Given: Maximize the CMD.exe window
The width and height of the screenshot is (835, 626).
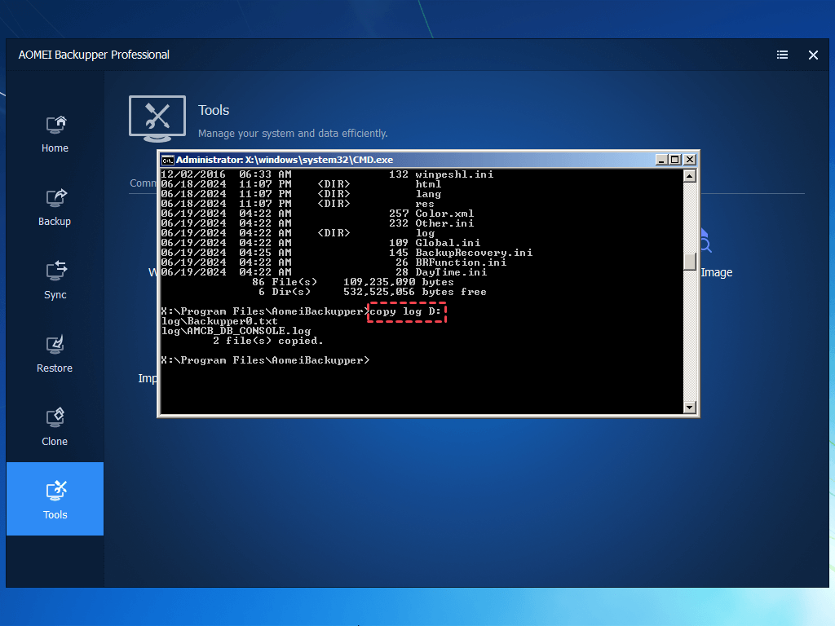Looking at the screenshot, I should [675, 160].
